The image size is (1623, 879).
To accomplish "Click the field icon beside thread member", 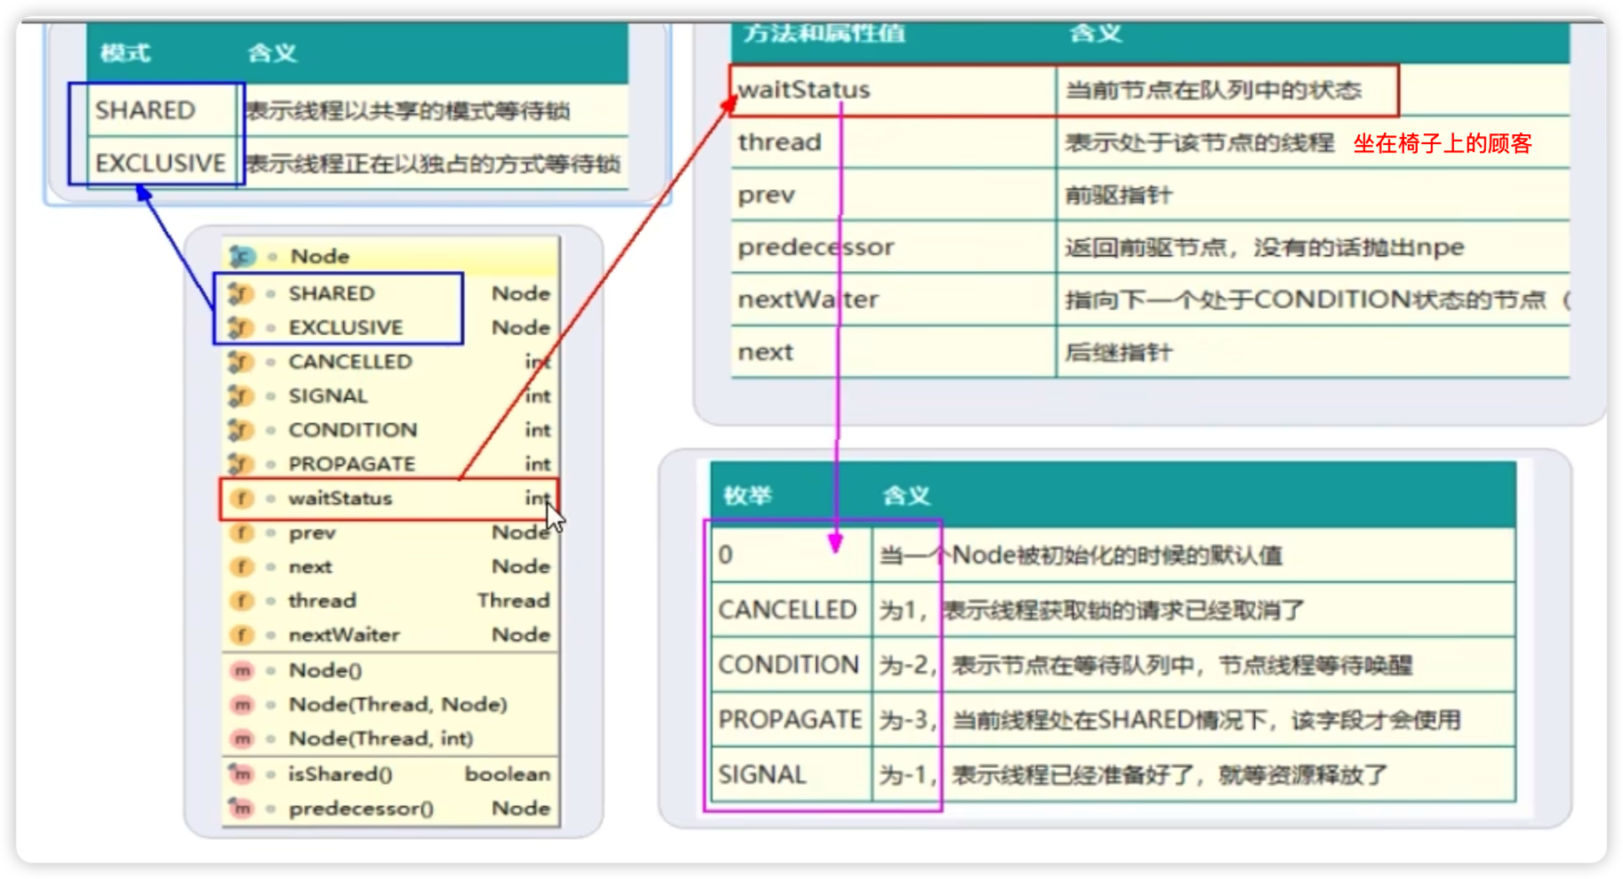I will pyautogui.click(x=241, y=601).
